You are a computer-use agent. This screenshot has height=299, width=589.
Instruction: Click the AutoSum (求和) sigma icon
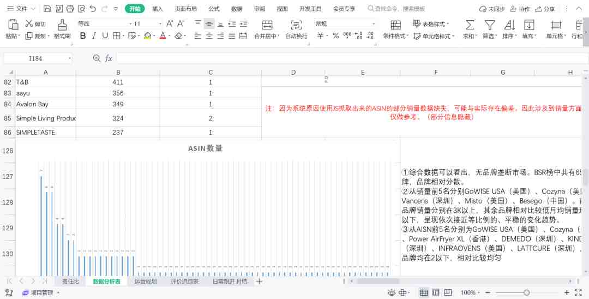[470, 25]
